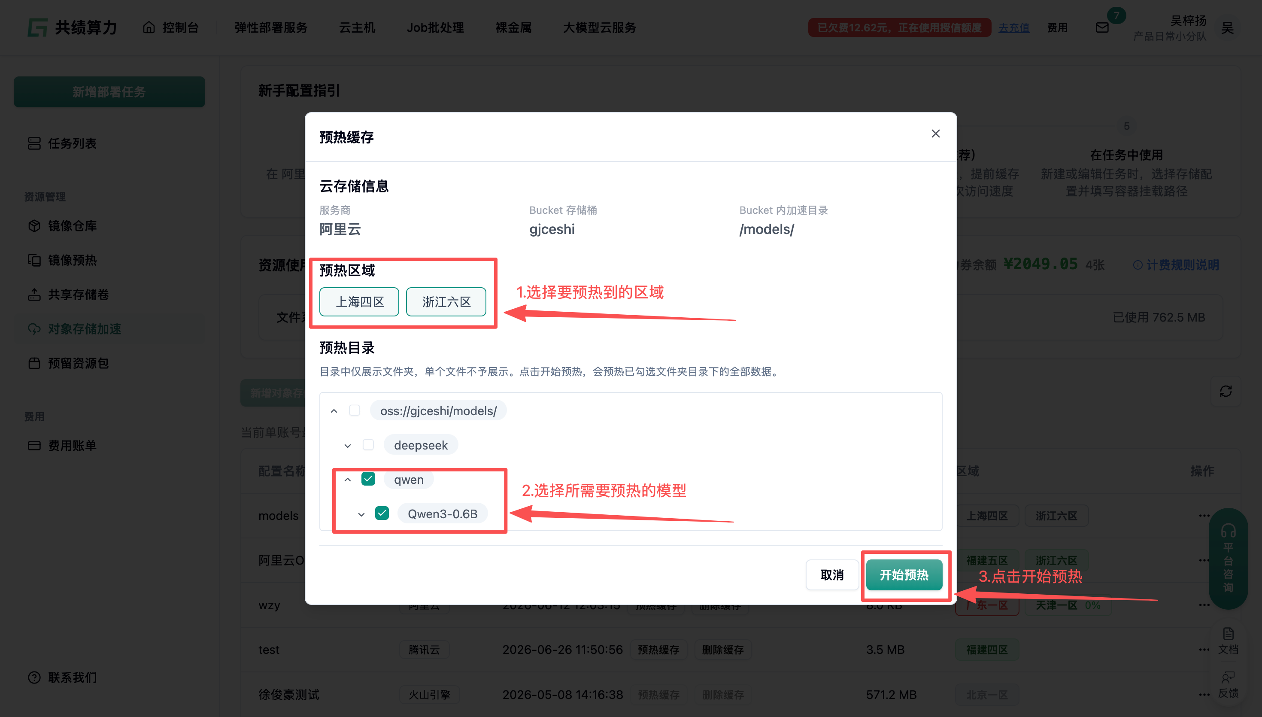The height and width of the screenshot is (717, 1262).
Task: Click 预热缓存 in the 徐俊豪测试 row
Action: (x=658, y=694)
